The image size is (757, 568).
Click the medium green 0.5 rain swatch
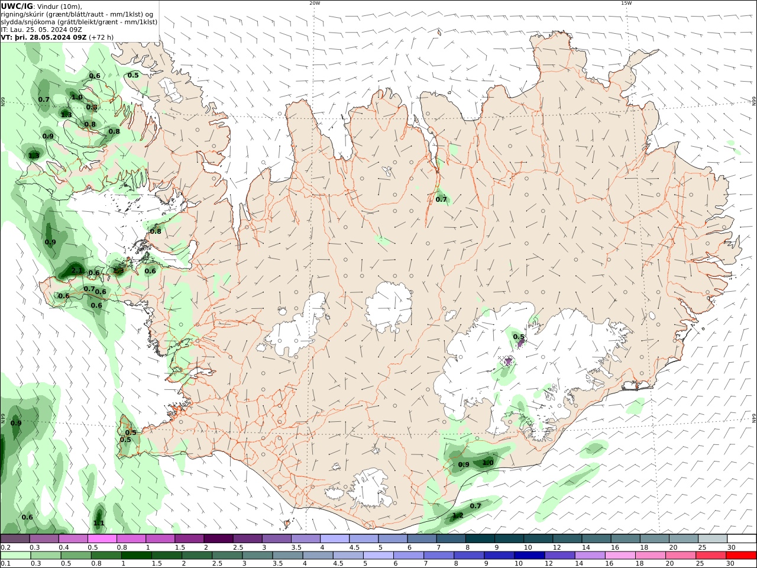[x=76, y=556]
